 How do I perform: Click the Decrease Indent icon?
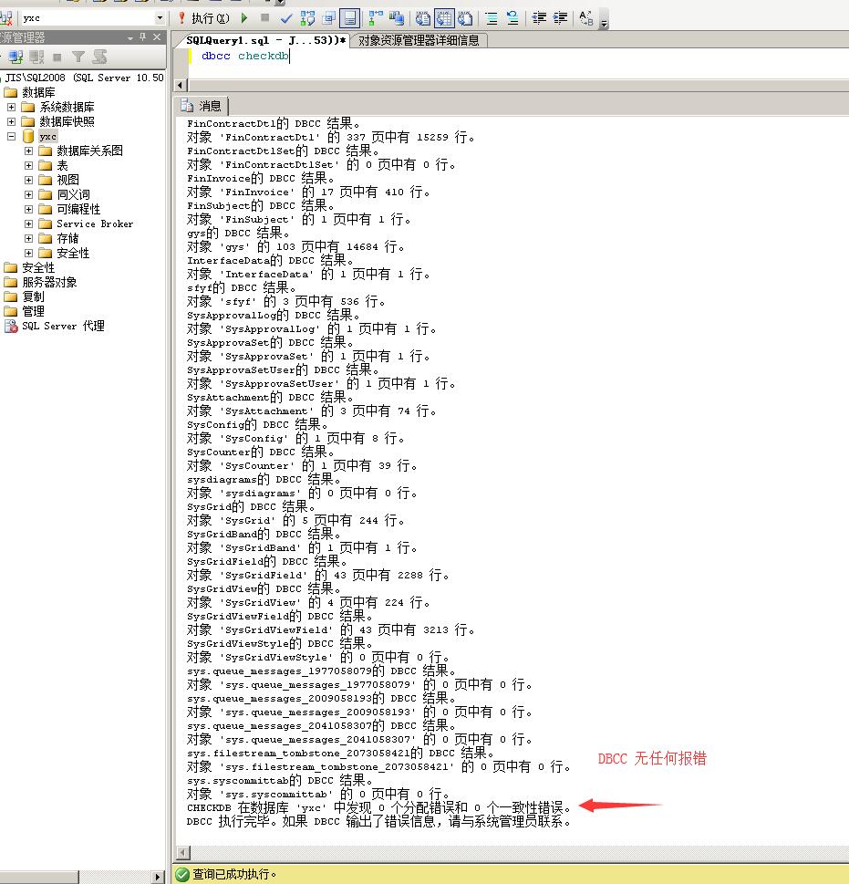pos(539,18)
